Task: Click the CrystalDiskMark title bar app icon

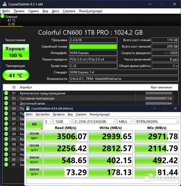Action: pyautogui.click(x=28, y=108)
